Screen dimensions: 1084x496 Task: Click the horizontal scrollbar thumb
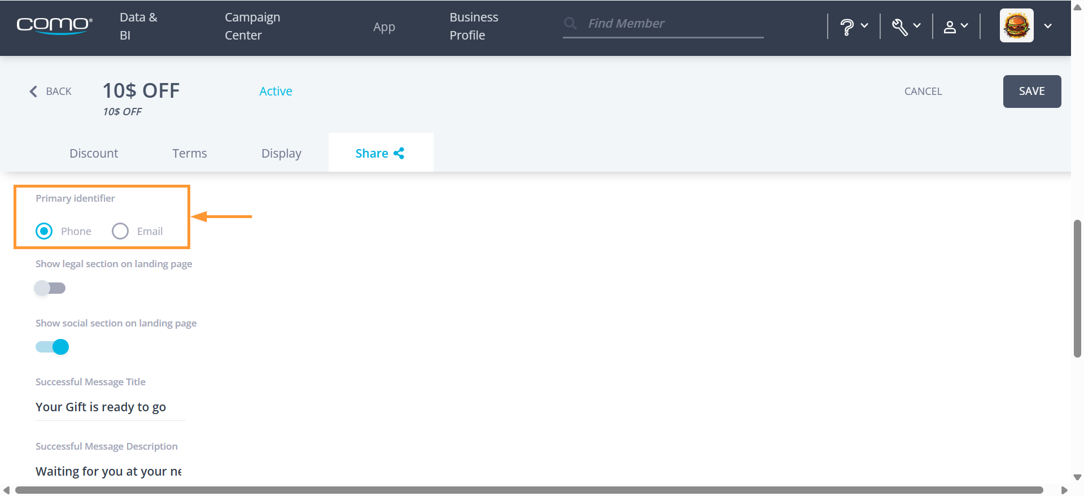click(529, 490)
